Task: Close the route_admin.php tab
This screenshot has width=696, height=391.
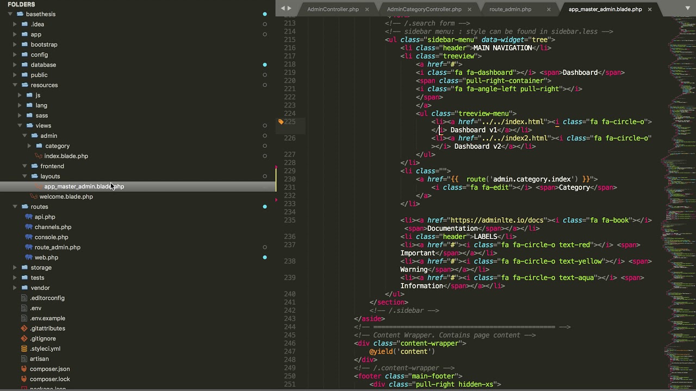Action: (549, 9)
